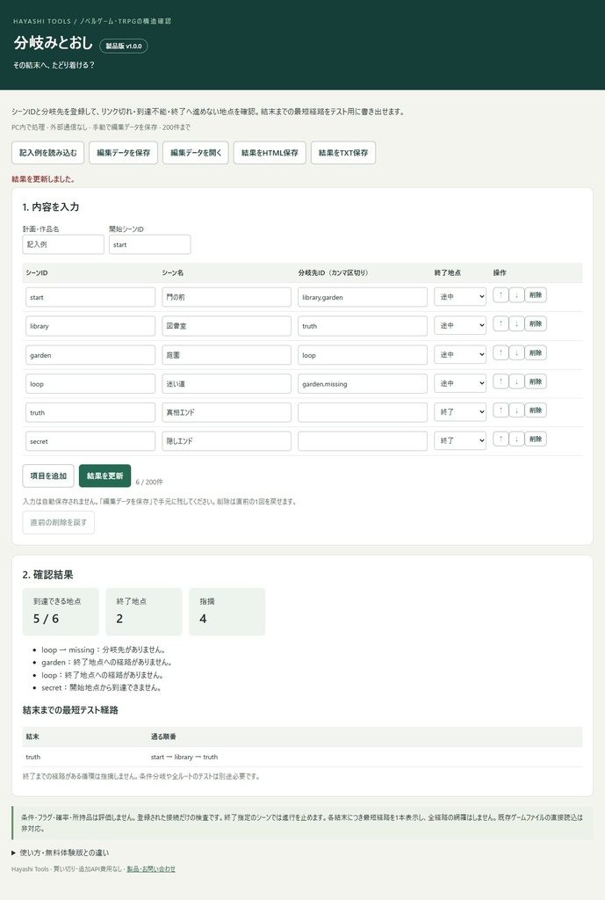Screen dimensions: 605x900
Task: Move the loop row down
Action: coord(516,381)
